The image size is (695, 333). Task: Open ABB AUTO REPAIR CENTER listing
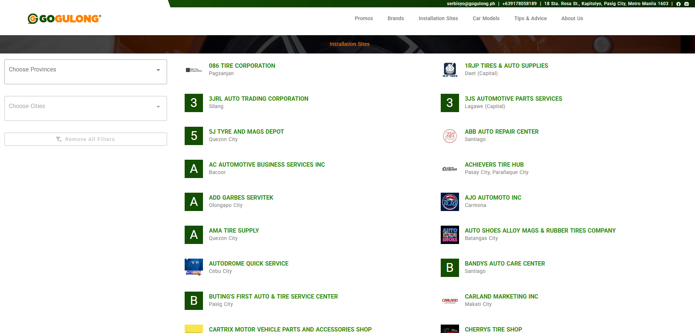[x=502, y=132]
